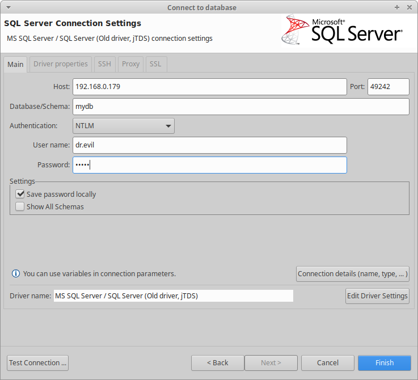
Task: Click Finish to create the connection
Action: pyautogui.click(x=385, y=362)
